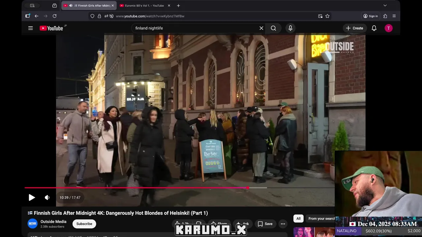
Task: Open more actions ellipsis below video
Action: tap(283, 224)
